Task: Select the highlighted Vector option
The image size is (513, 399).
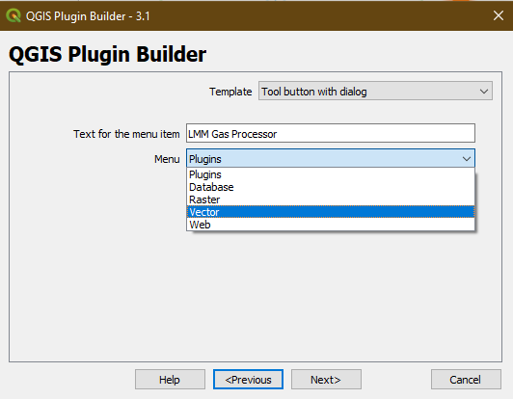Action: point(331,212)
